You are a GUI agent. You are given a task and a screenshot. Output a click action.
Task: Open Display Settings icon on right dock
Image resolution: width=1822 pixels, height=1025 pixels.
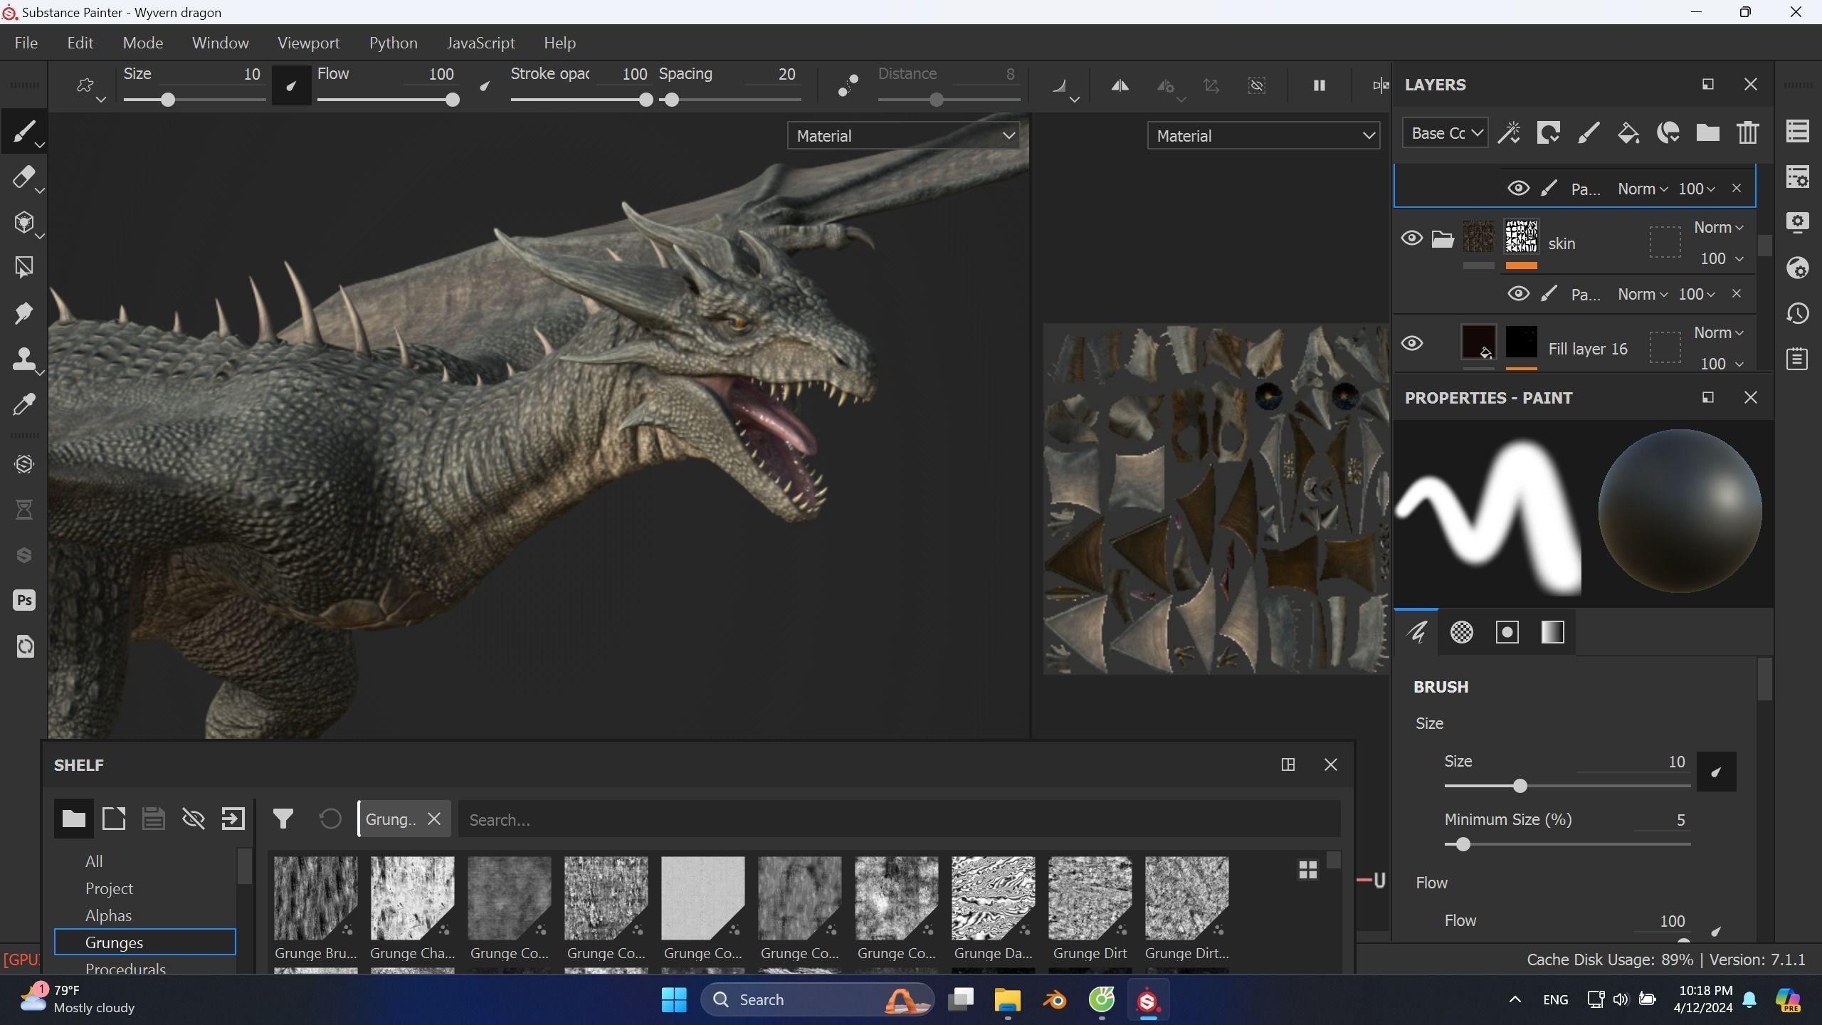coord(1798,222)
